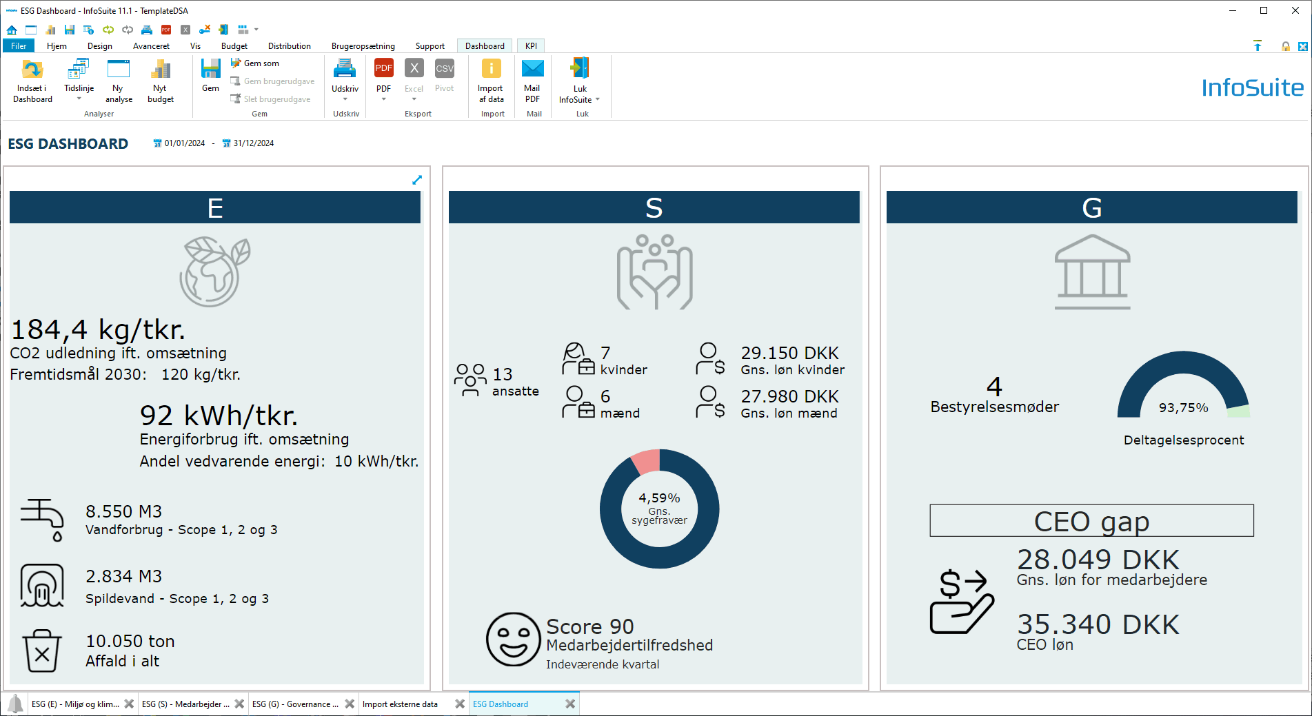This screenshot has height=716, width=1312.
Task: Expand the E panel with the arrow icon
Action: (x=417, y=180)
